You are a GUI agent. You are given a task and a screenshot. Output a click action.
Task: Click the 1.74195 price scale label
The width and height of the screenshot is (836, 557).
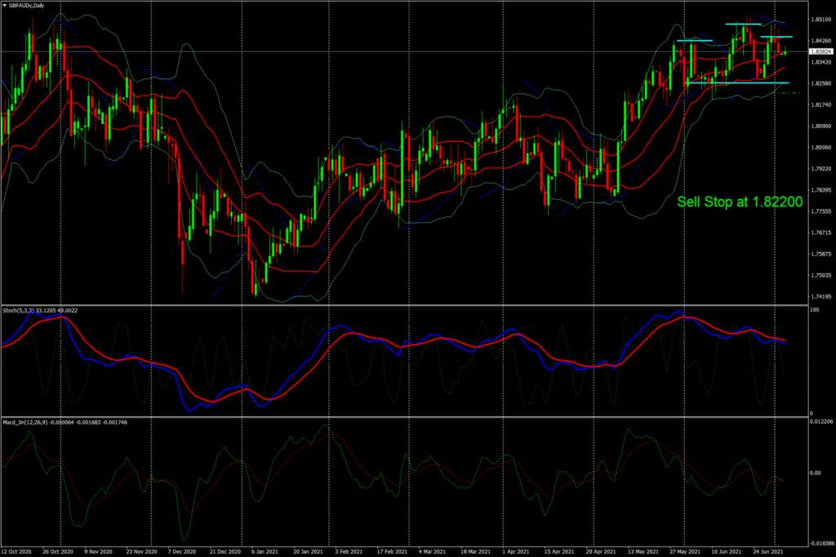(821, 297)
